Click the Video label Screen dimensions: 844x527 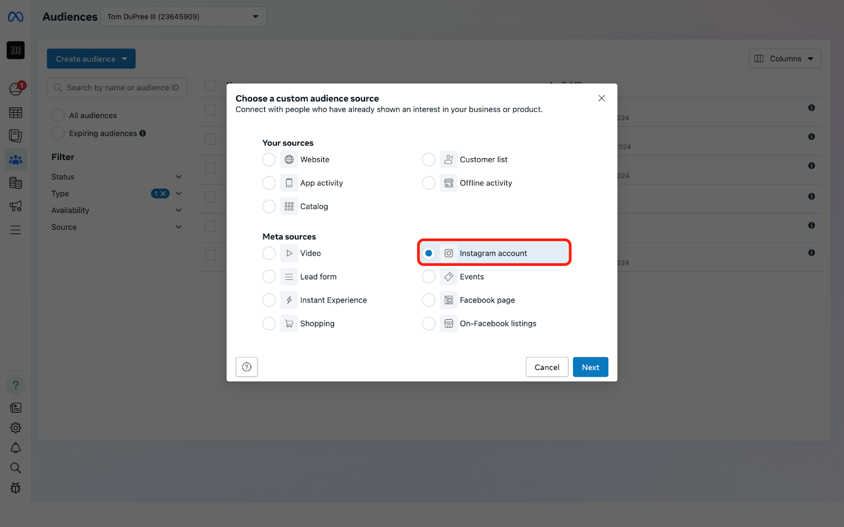click(x=310, y=253)
